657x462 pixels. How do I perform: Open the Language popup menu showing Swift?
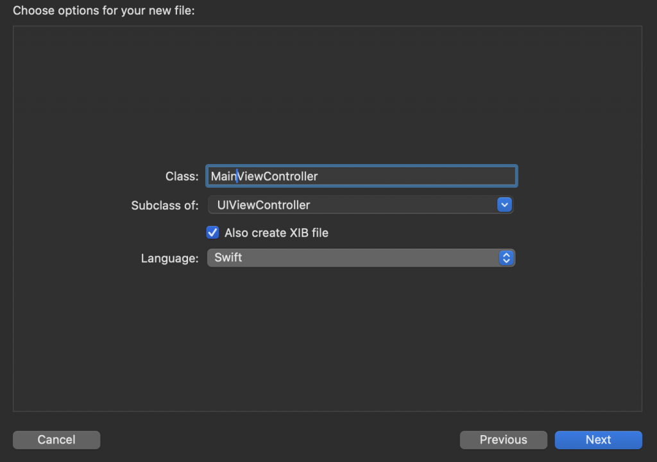[361, 258]
